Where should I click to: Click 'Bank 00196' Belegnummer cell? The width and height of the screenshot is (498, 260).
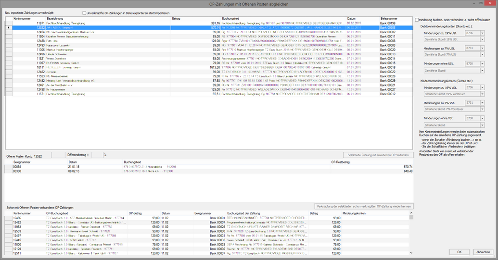click(396, 23)
